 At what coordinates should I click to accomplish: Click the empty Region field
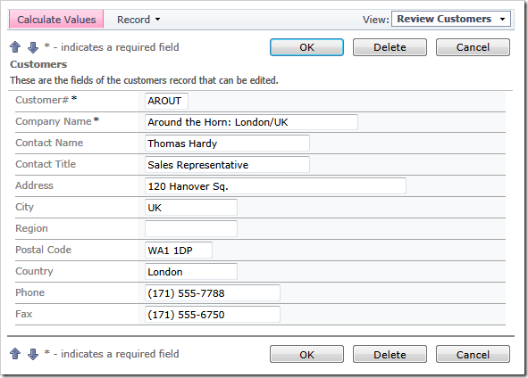191,229
